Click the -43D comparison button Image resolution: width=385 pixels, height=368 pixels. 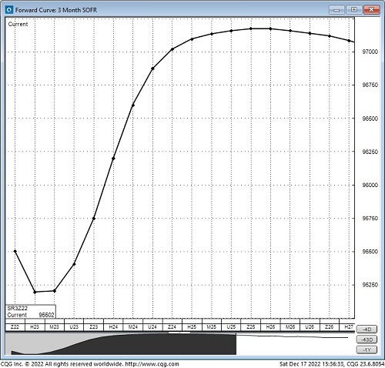coord(367,340)
